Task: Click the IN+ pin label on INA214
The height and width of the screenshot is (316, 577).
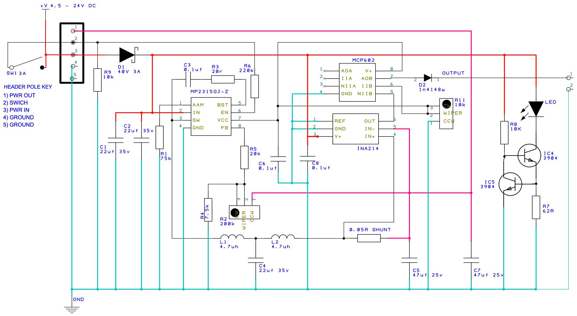Action: click(370, 137)
